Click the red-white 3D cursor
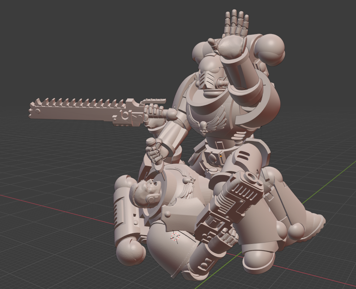The width and height of the screenshot is (356, 289). [x=175, y=237]
